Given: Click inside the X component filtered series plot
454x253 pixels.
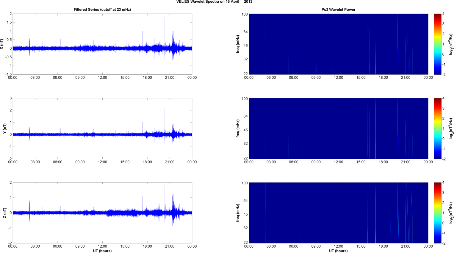Looking at the screenshot, I should pos(102,44).
